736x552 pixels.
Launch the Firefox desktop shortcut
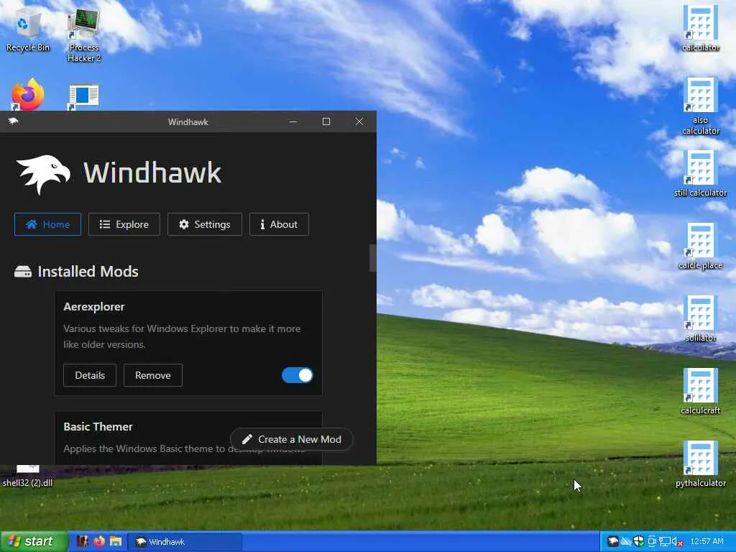click(28, 95)
